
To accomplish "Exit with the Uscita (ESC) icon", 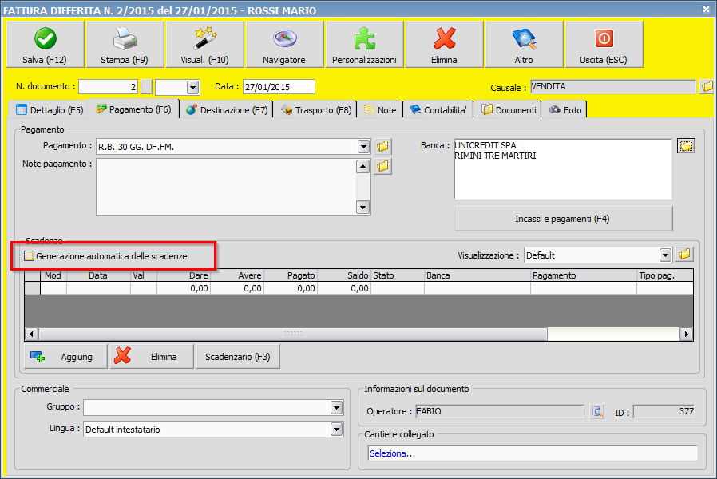I will pyautogui.click(x=604, y=38).
